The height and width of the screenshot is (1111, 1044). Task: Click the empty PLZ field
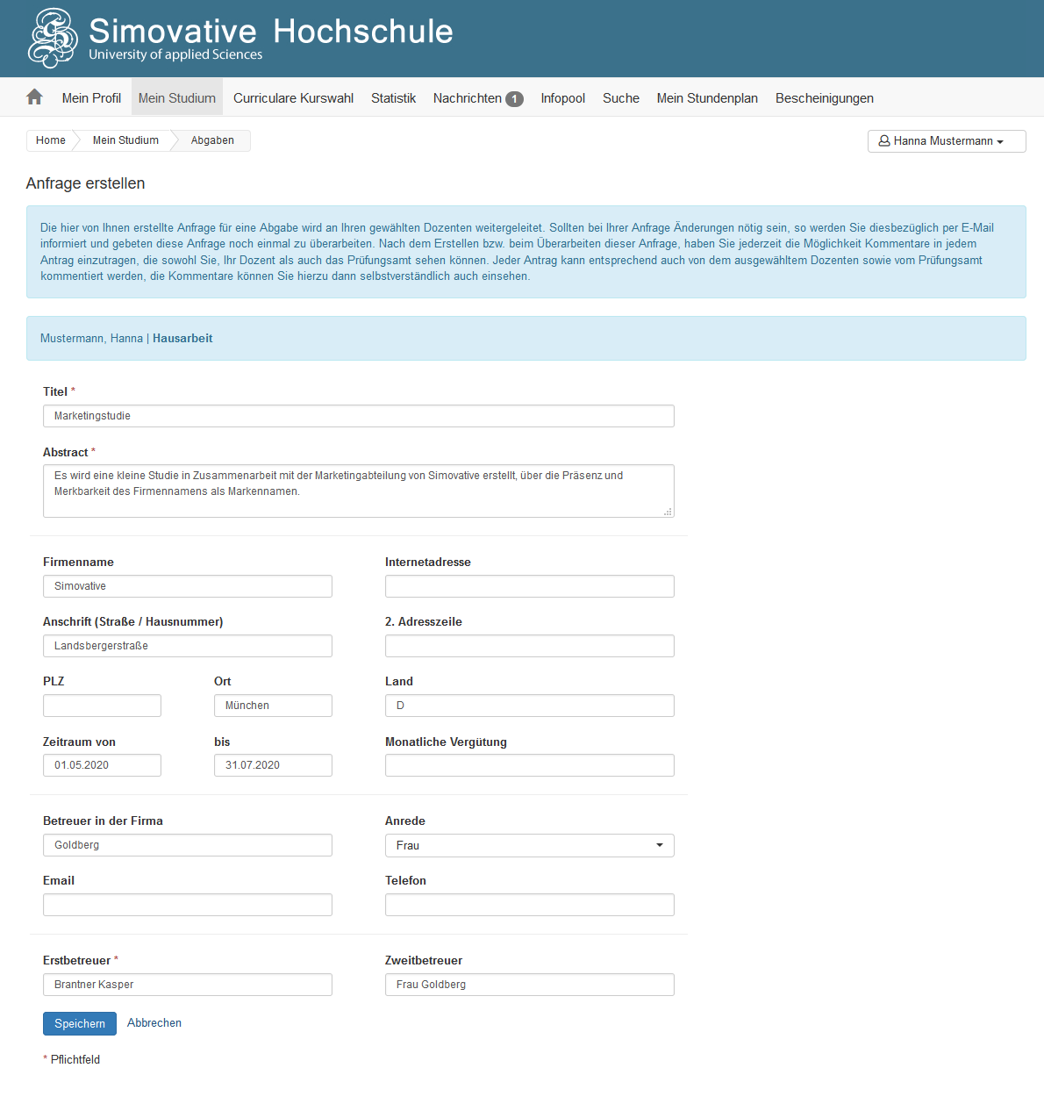click(102, 706)
